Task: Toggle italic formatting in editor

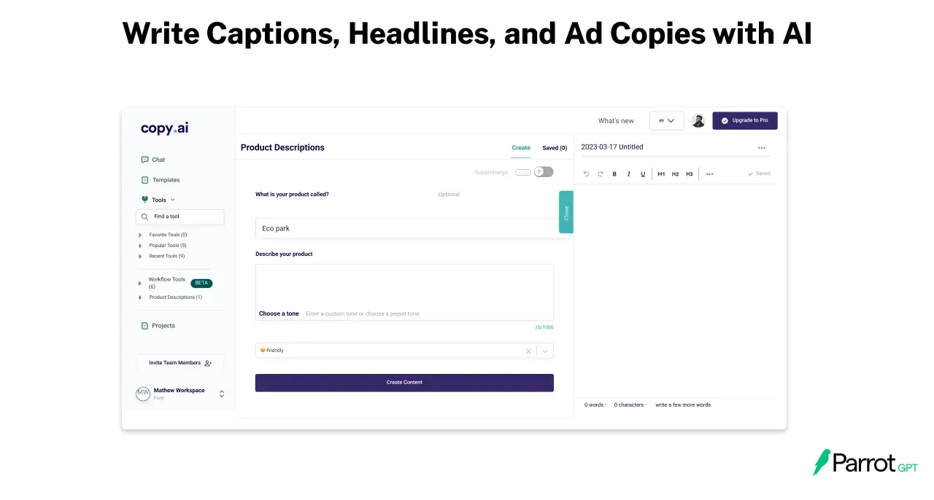Action: (629, 174)
